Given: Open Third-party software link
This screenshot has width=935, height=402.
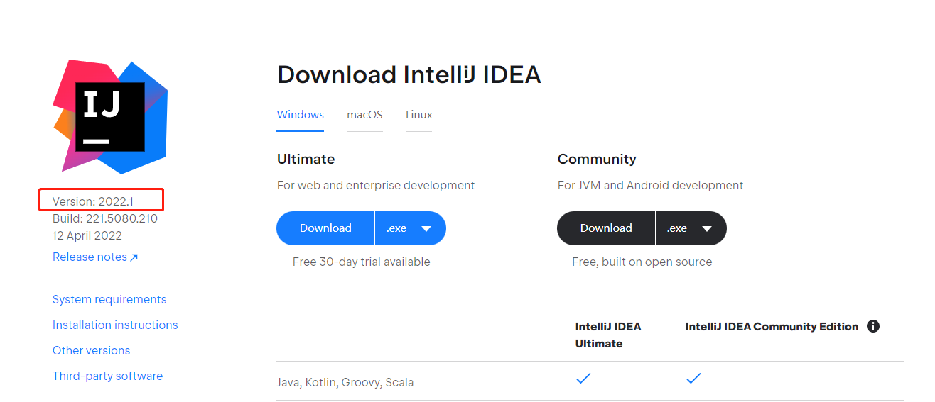Looking at the screenshot, I should point(108,376).
